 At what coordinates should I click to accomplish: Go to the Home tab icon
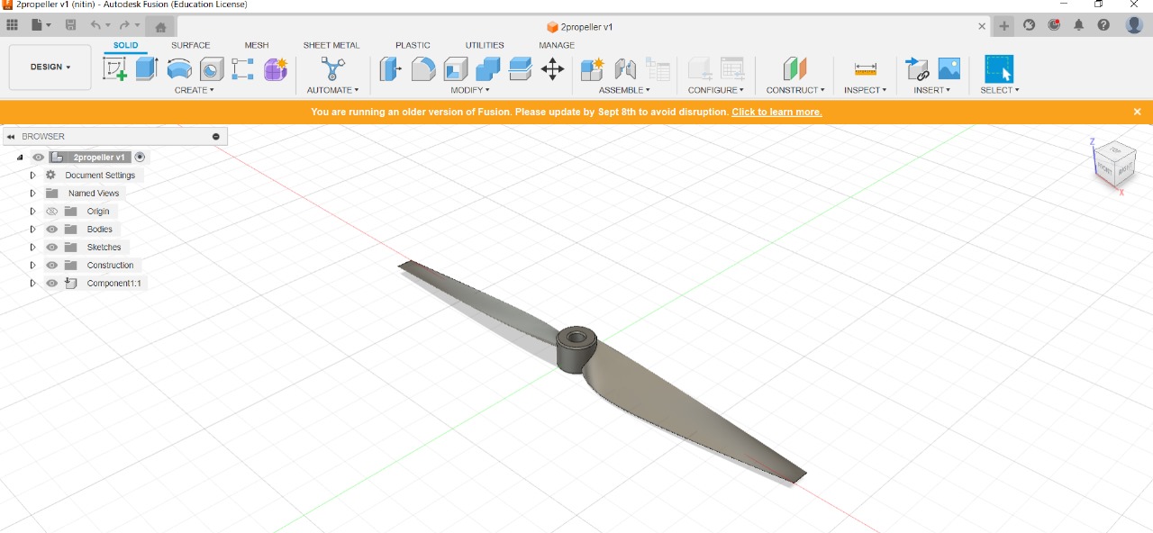click(x=160, y=26)
